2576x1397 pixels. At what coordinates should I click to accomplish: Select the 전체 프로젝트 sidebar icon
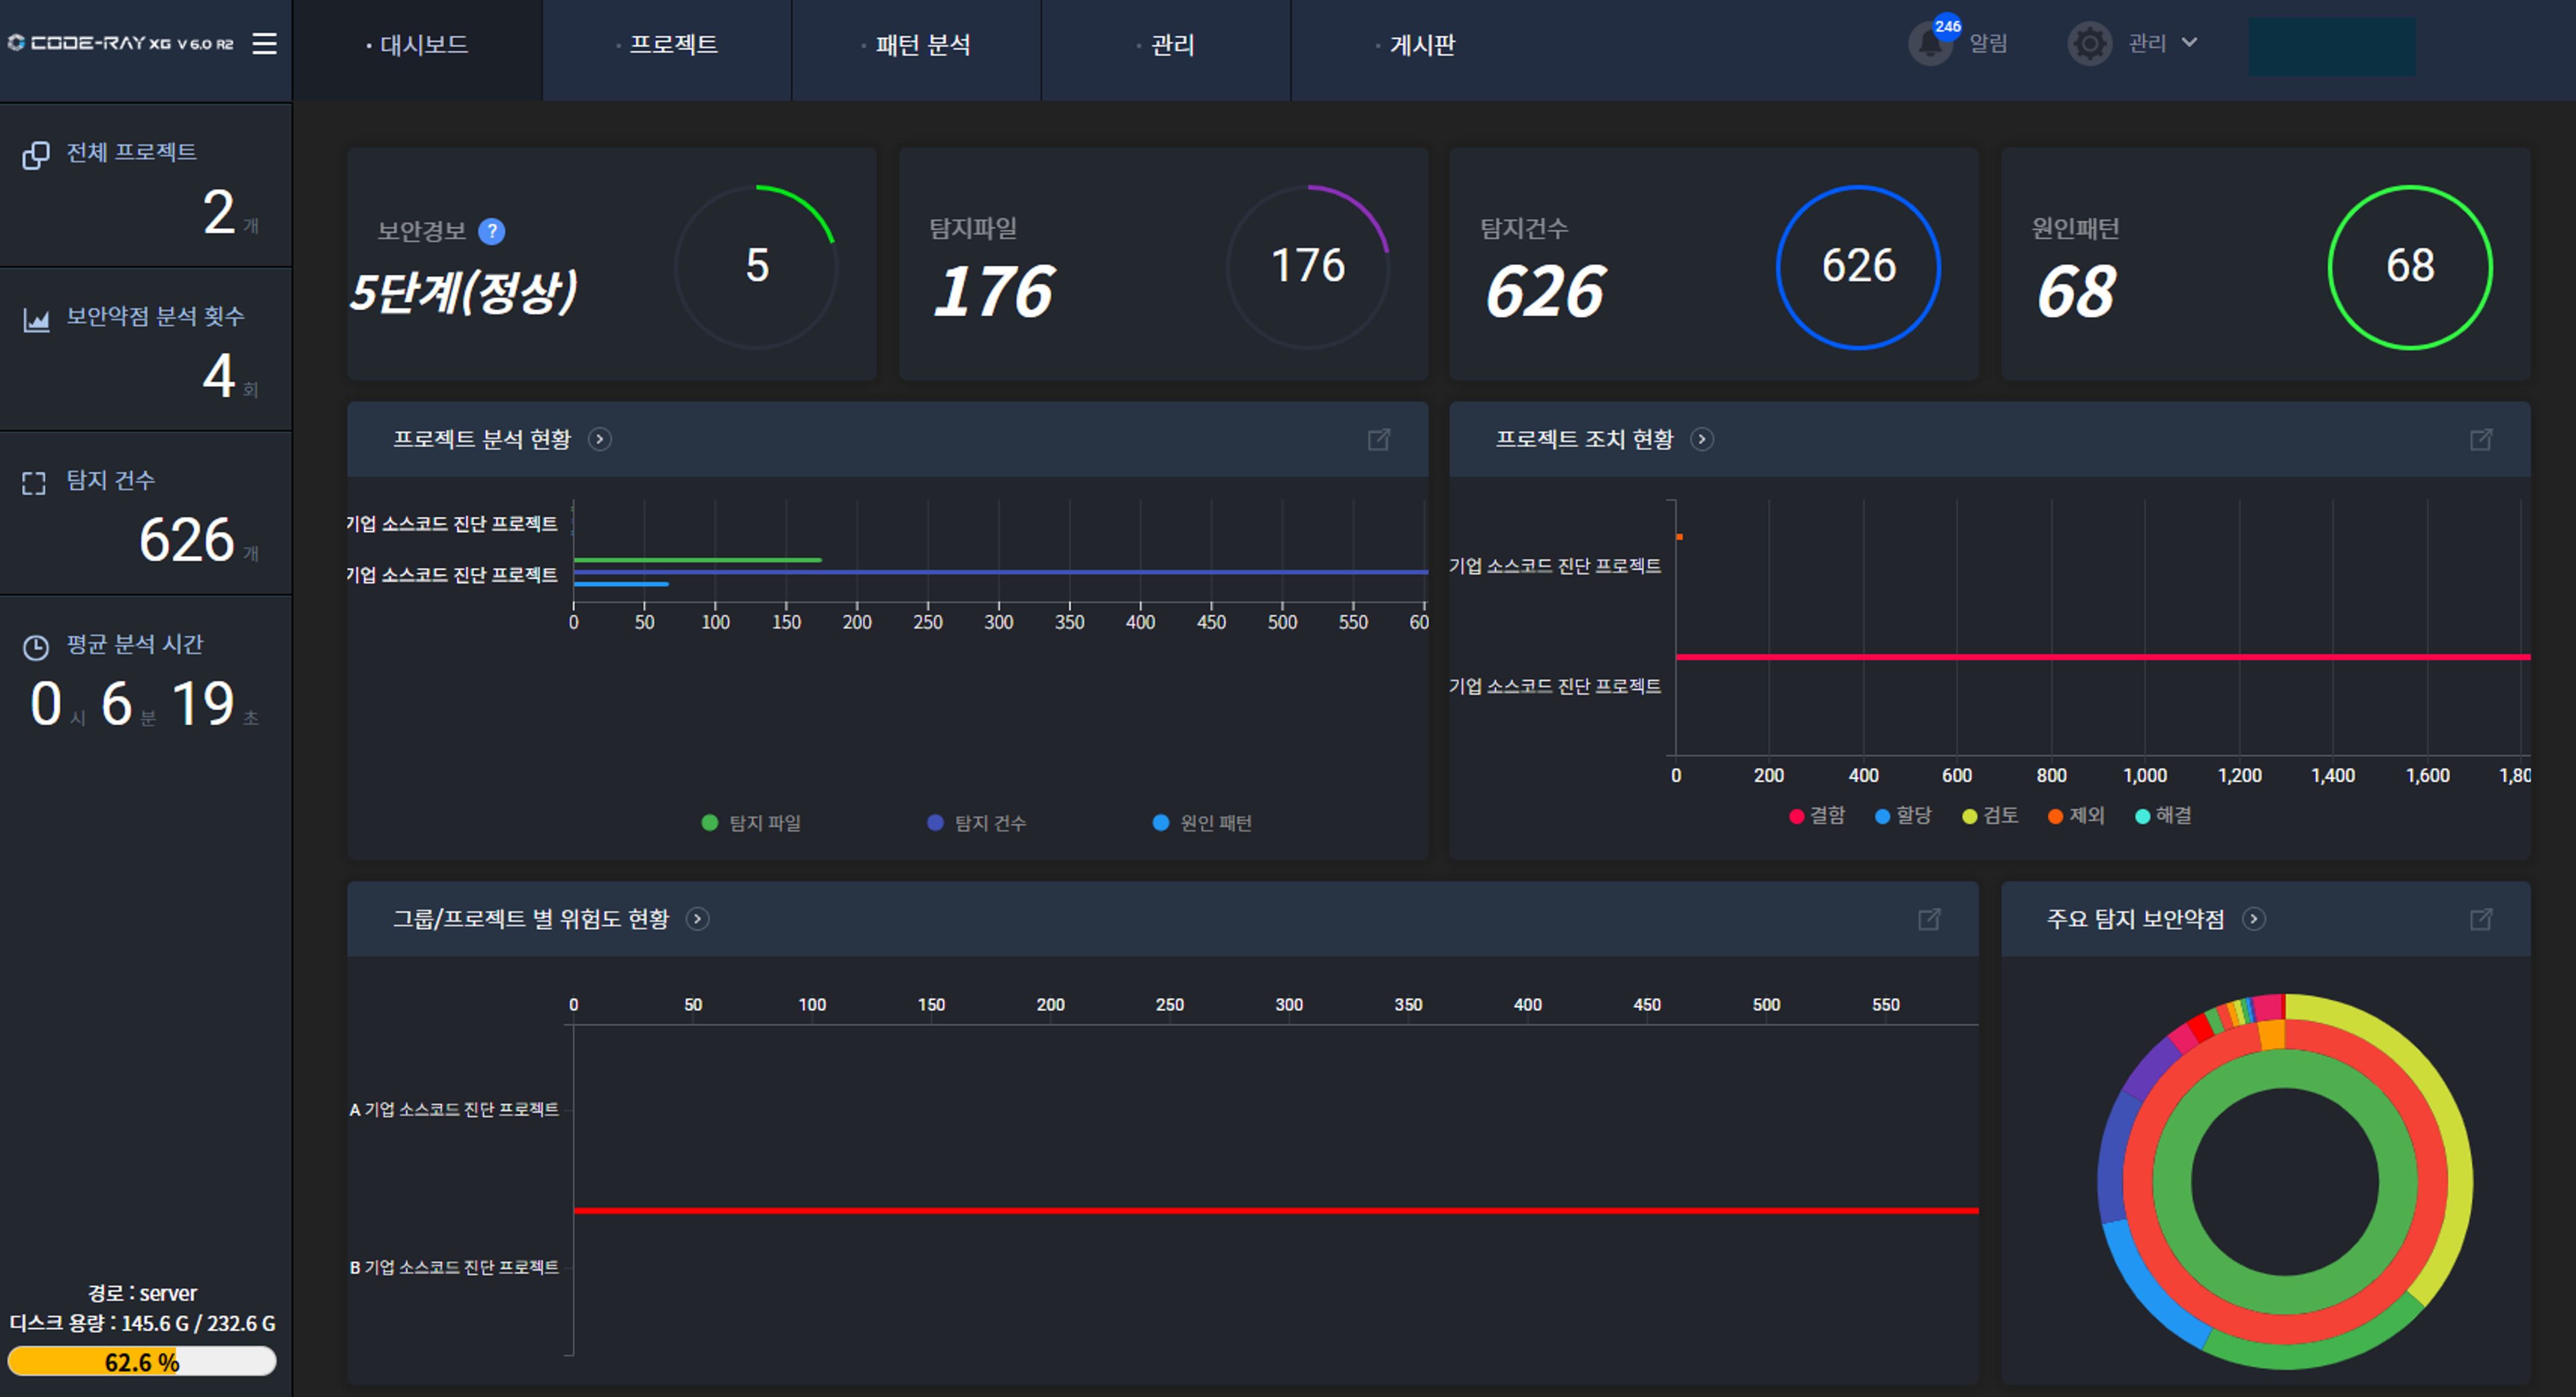36,155
